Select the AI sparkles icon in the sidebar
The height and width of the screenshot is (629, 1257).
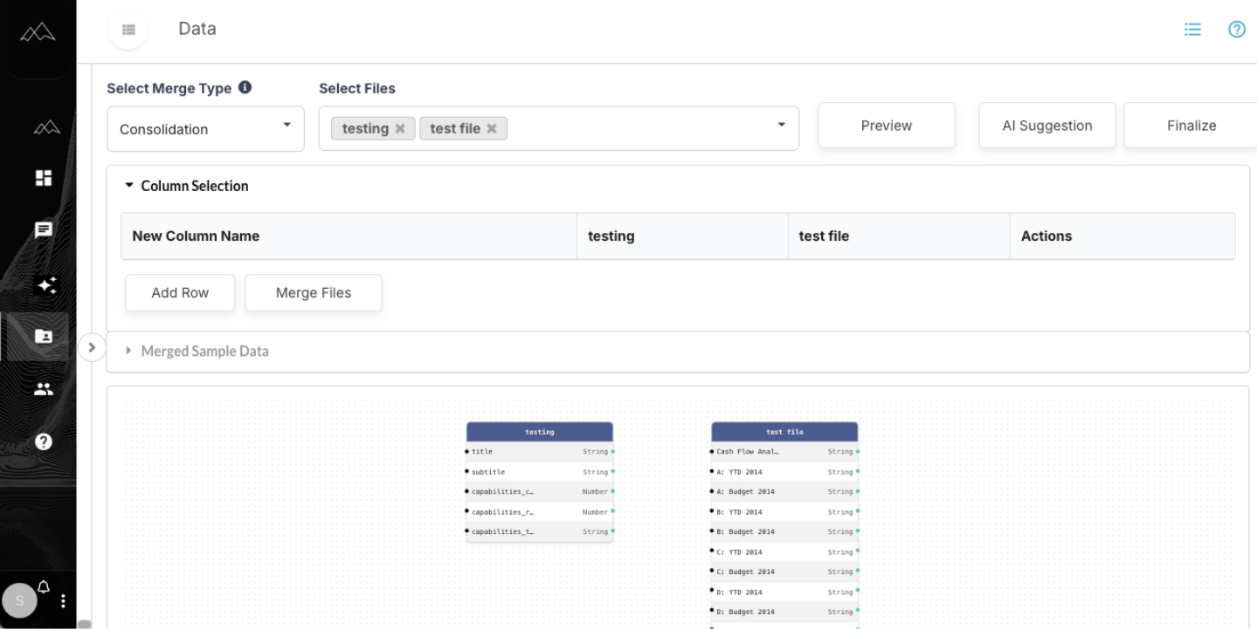46,285
